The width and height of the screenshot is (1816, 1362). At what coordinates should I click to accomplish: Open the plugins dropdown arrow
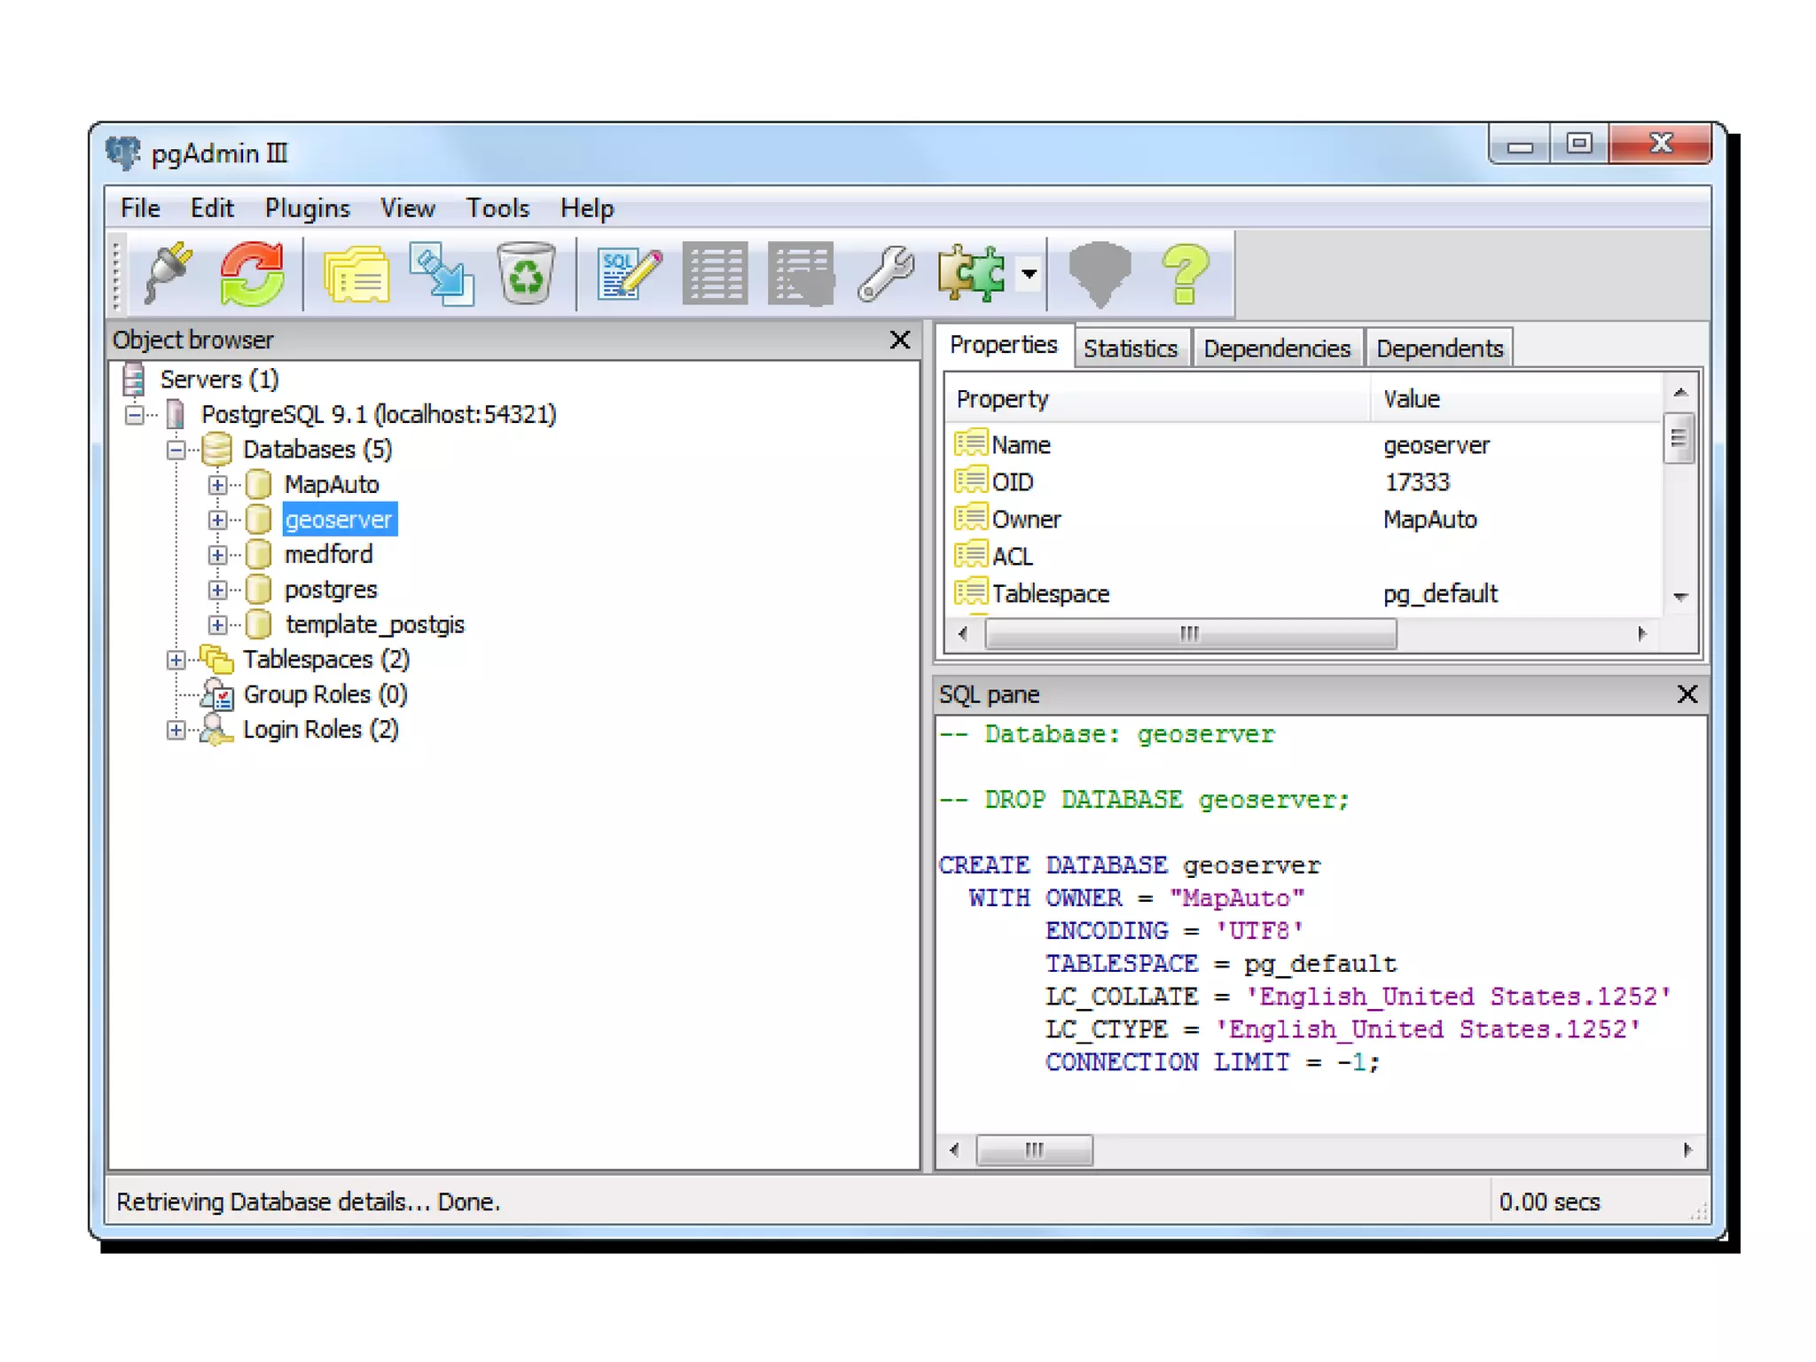pyautogui.click(x=1029, y=273)
